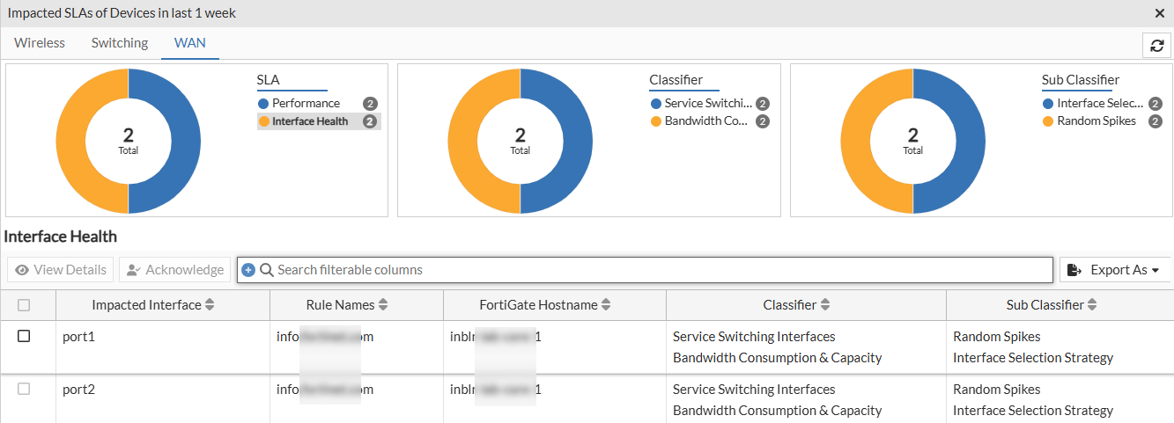Check the port2 row checkbox
The width and height of the screenshot is (1174, 423).
[24, 389]
